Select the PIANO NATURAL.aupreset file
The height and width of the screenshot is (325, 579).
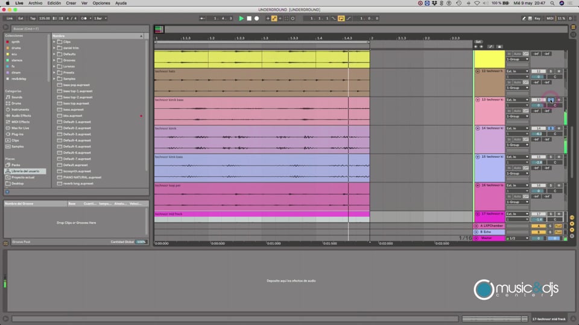(82, 177)
